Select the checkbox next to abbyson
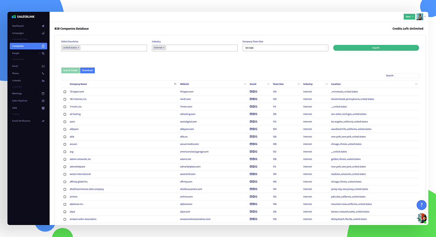Screen dimensions: 436x237 [65, 129]
